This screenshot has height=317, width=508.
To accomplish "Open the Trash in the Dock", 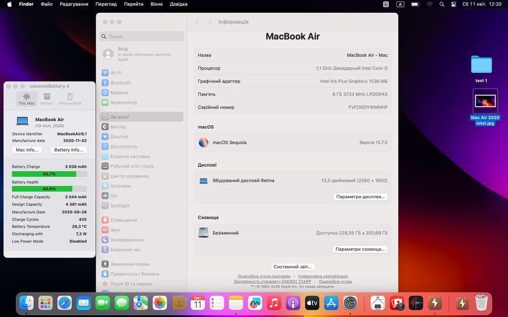I will [482, 303].
